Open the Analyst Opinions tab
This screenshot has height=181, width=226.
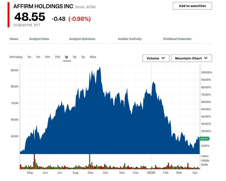82,39
